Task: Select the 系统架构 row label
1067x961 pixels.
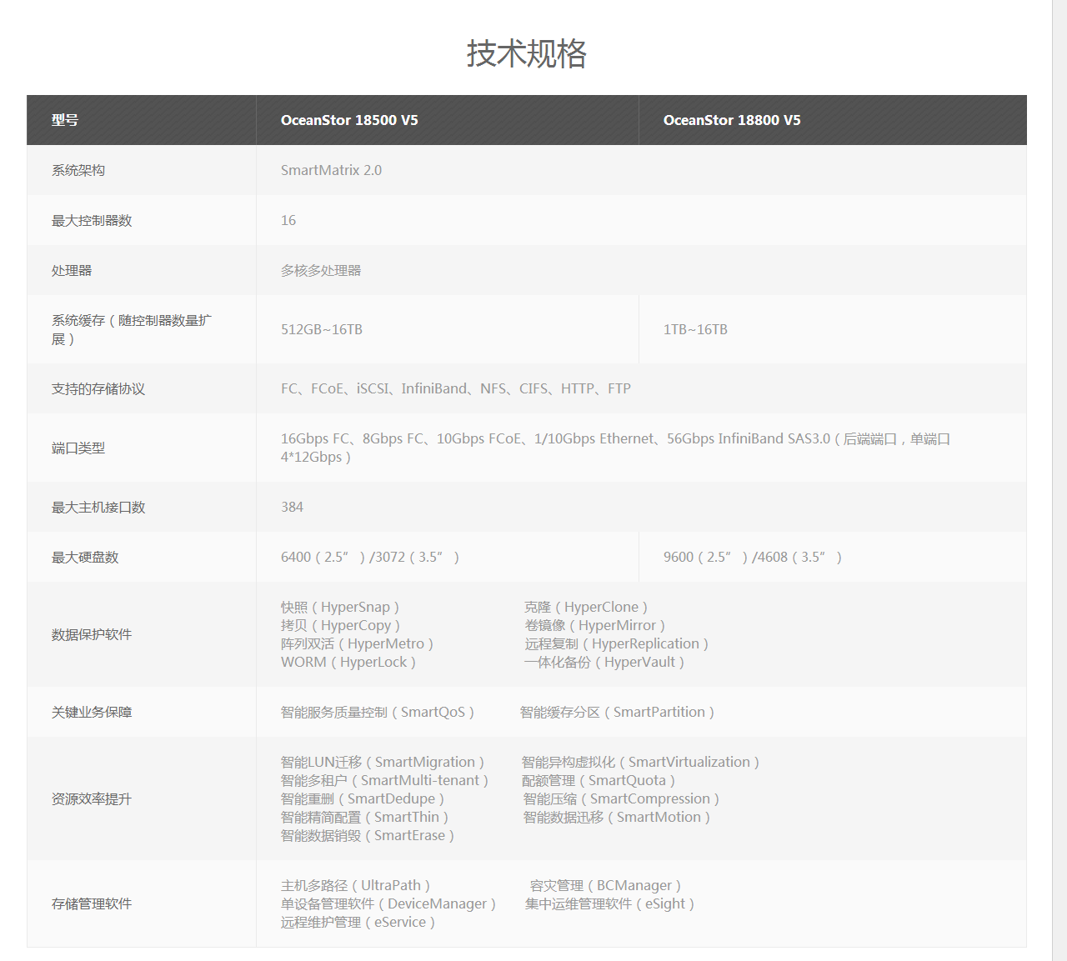Action: [x=78, y=170]
